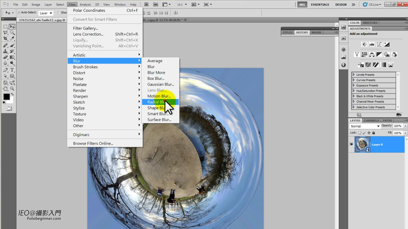Swap foreground and background colors
The width and height of the screenshot is (408, 229).
pos(12,94)
